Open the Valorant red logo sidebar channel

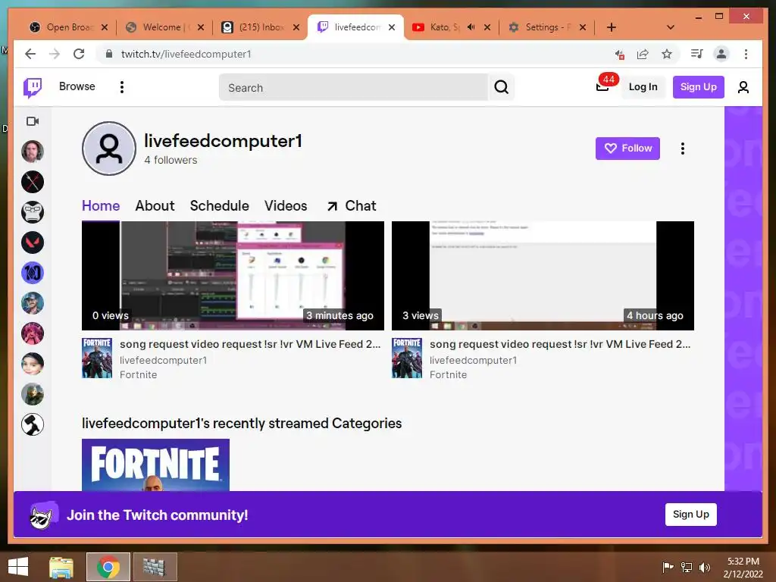pos(33,242)
